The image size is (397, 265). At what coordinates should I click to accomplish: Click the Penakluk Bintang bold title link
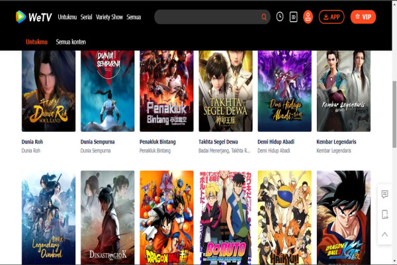click(x=157, y=142)
